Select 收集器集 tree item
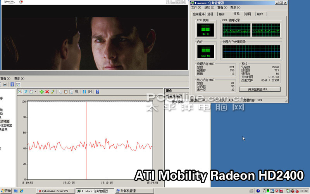Image resolution: width=310 pixels, height=194 pixels. (4, 129)
